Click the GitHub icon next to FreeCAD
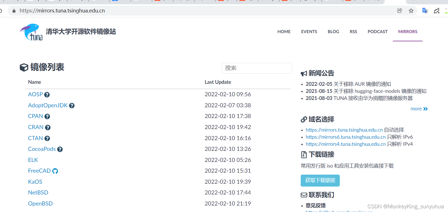 coord(55,171)
